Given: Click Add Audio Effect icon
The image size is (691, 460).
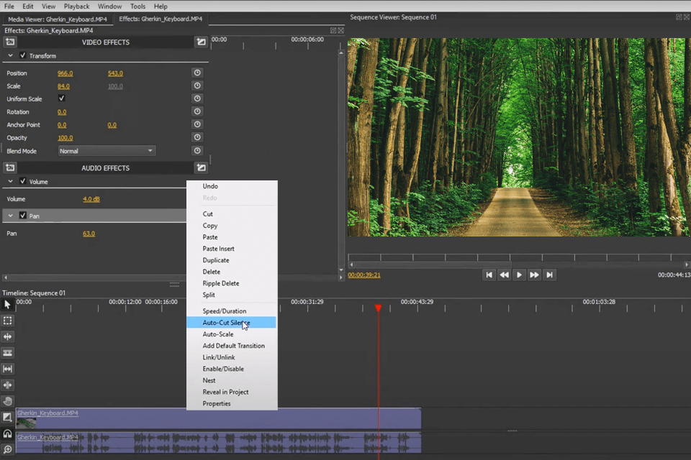Looking at the screenshot, I should (10, 167).
